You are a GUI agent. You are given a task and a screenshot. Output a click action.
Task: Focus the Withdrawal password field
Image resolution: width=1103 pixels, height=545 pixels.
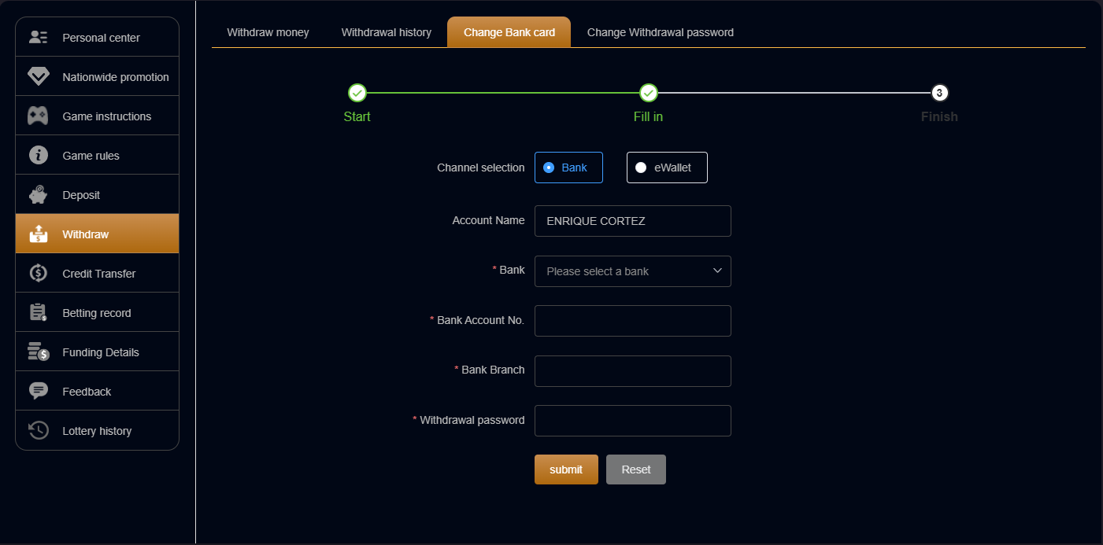[x=632, y=421]
